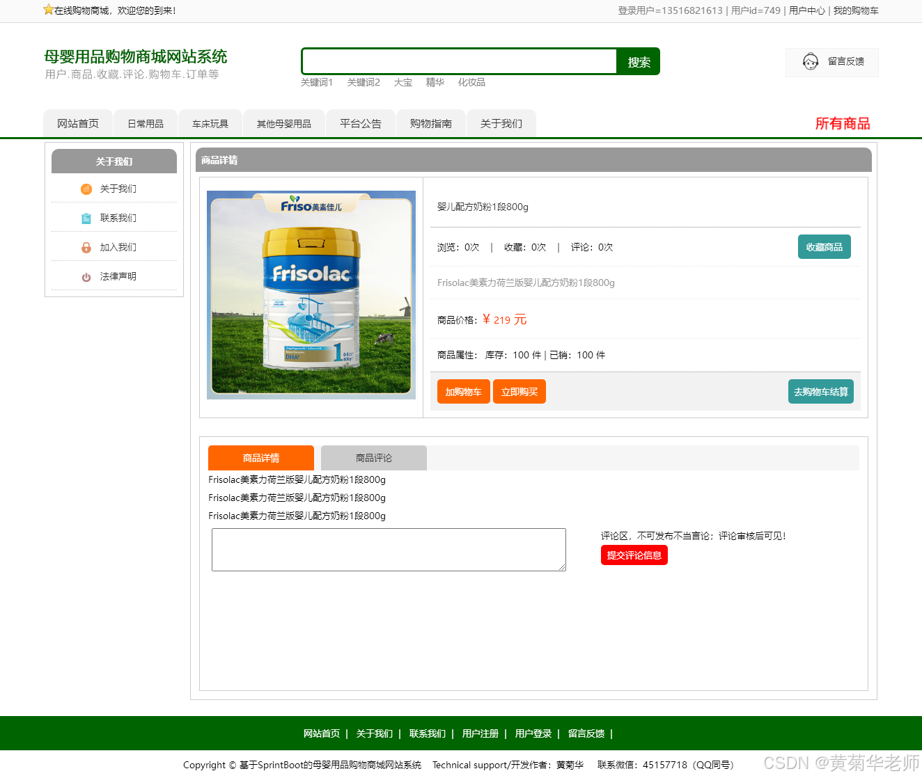Click the power icon beside 法律声明

tap(86, 277)
